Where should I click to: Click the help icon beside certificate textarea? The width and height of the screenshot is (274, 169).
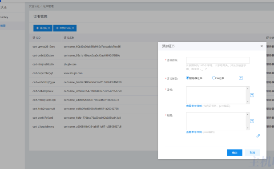(x=252, y=95)
